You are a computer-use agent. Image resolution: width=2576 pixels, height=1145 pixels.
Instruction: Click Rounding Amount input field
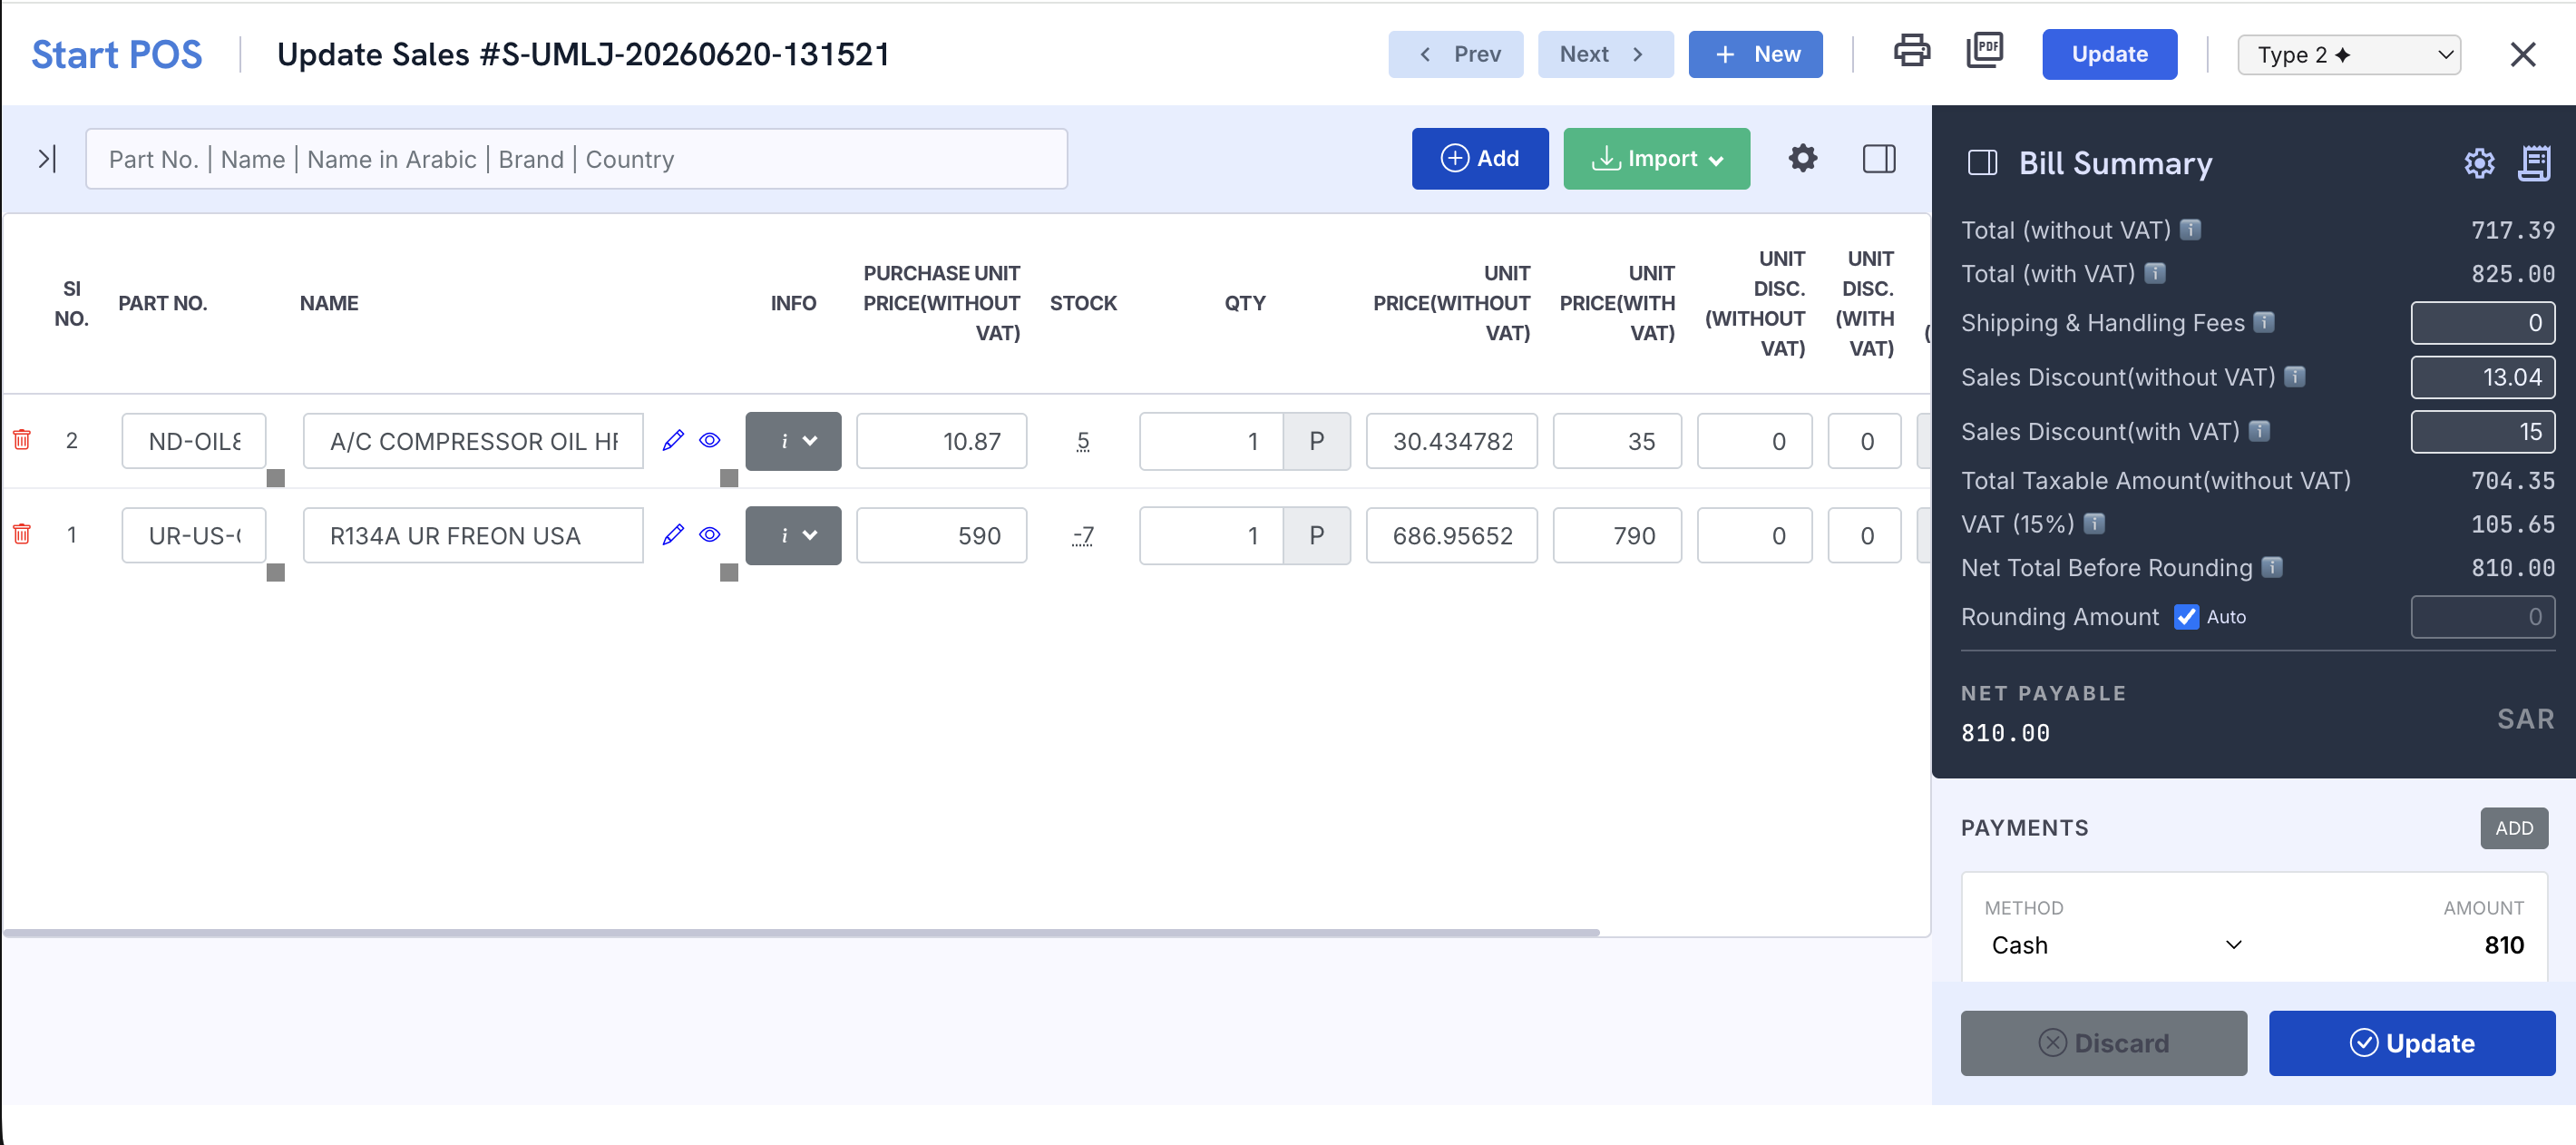pyautogui.click(x=2482, y=617)
